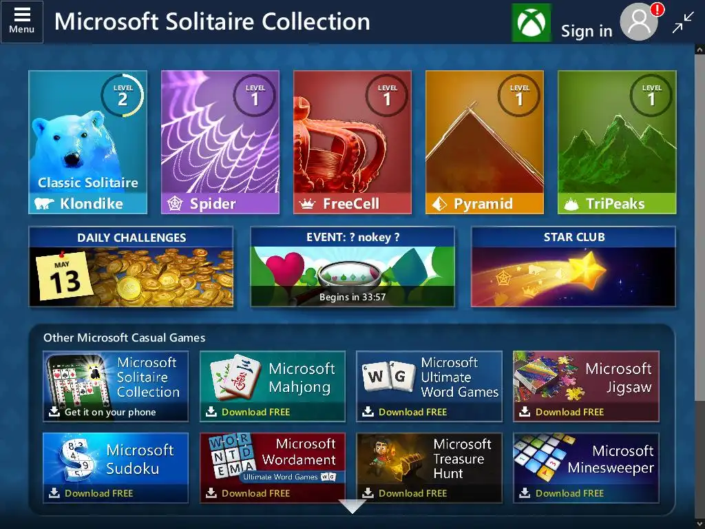Open Microsoft Minesweeper download tile
The height and width of the screenshot is (529, 705).
click(586, 468)
